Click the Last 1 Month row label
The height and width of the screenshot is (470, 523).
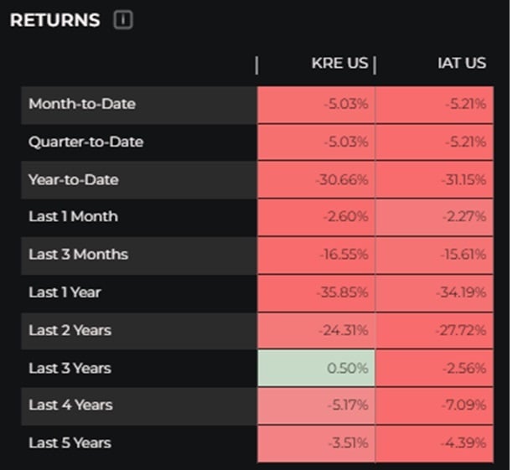click(x=73, y=216)
